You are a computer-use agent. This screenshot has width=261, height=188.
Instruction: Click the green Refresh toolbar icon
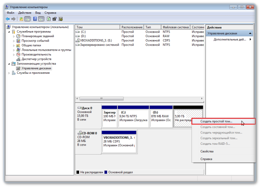(x=49, y=19)
